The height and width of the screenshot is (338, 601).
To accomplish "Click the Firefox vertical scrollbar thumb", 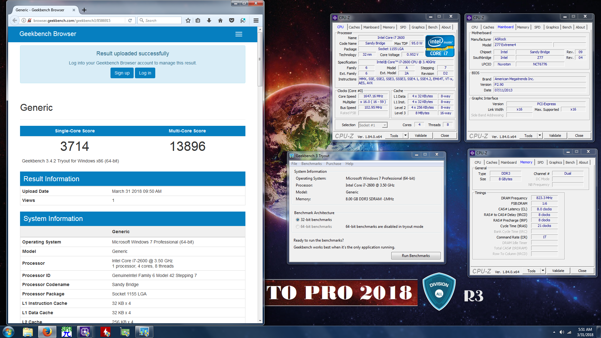I will pyautogui.click(x=260, y=59).
